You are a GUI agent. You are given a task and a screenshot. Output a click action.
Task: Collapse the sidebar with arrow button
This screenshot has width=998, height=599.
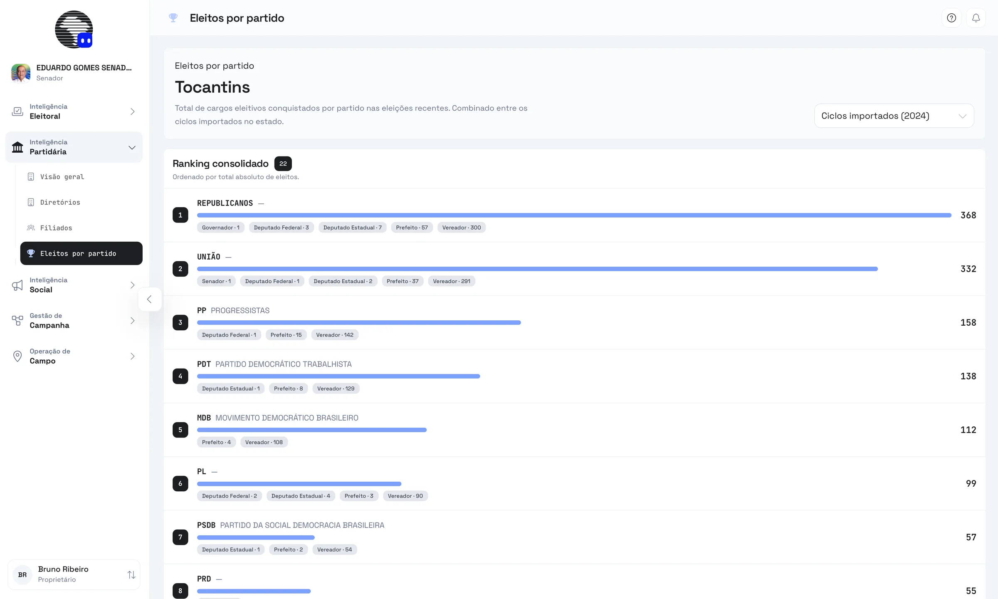coord(150,299)
